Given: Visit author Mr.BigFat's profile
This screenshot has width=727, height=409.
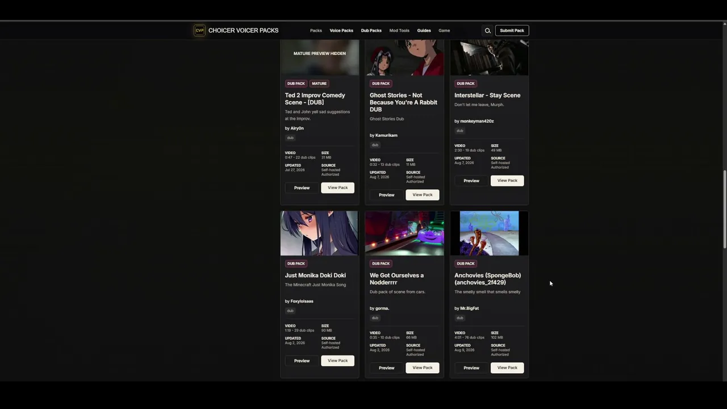Looking at the screenshot, I should point(469,308).
